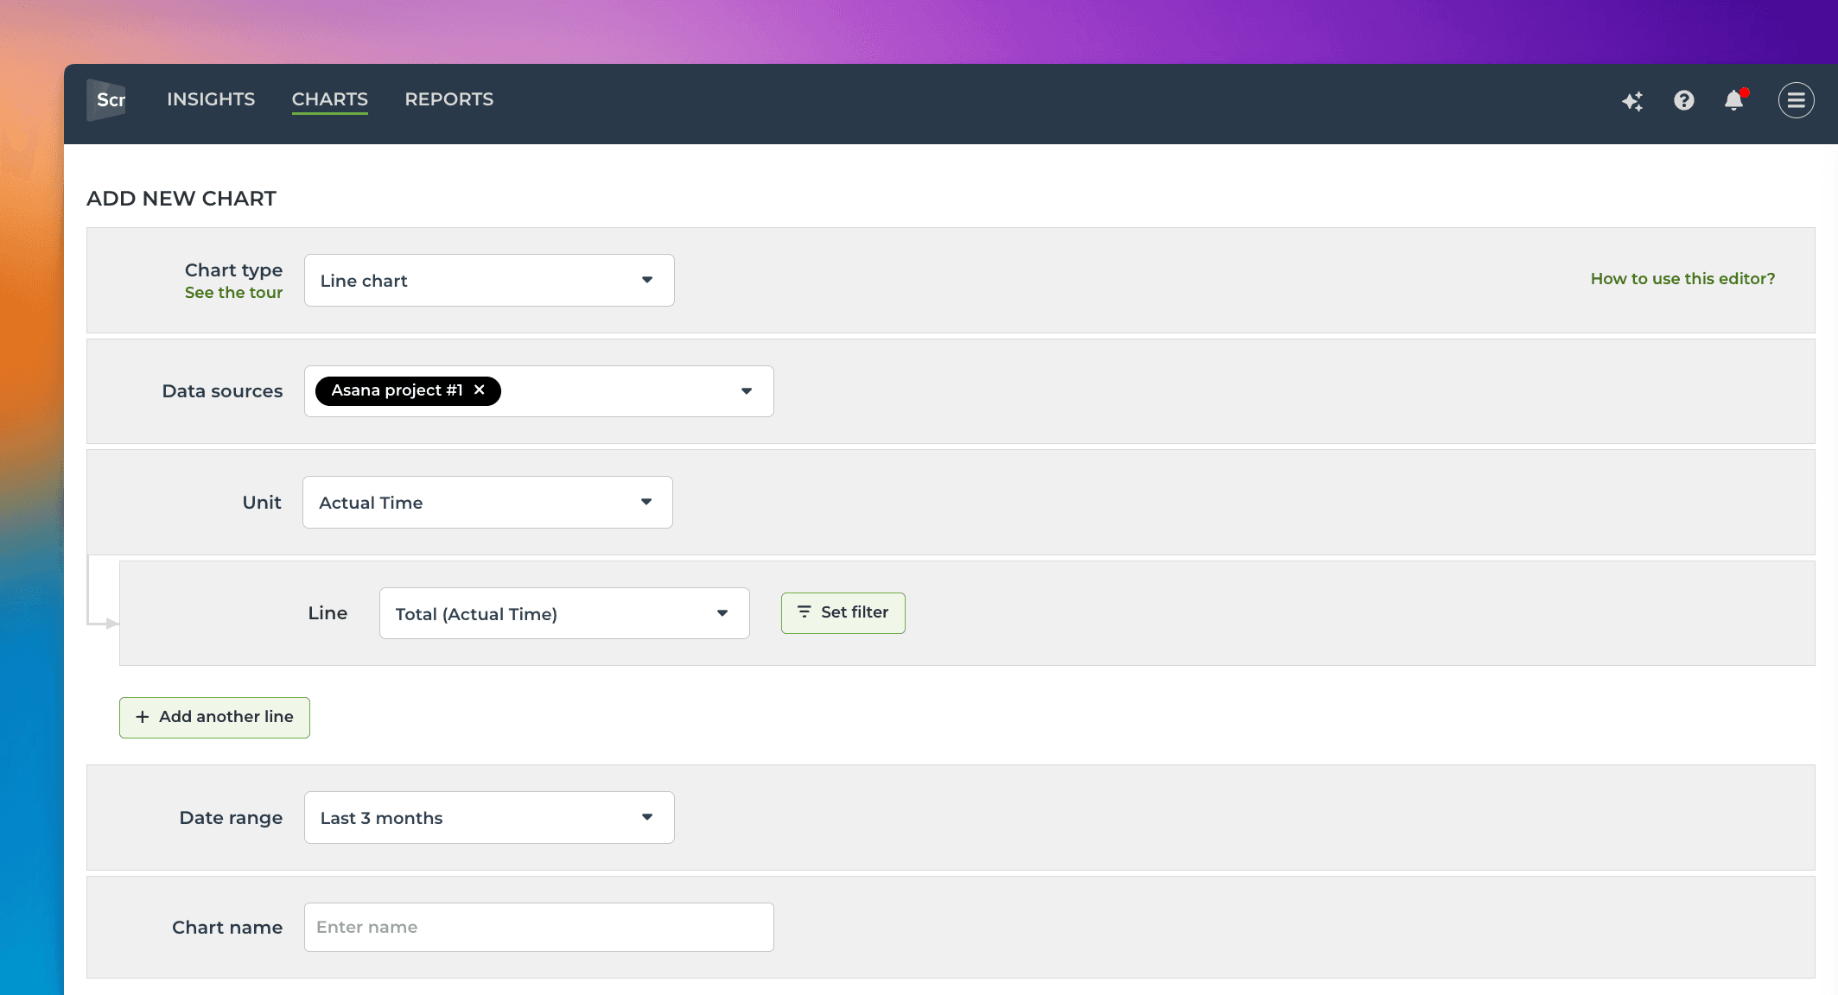This screenshot has height=995, width=1838.
Task: Remove Asana project #1 tag
Action: pyautogui.click(x=480, y=390)
